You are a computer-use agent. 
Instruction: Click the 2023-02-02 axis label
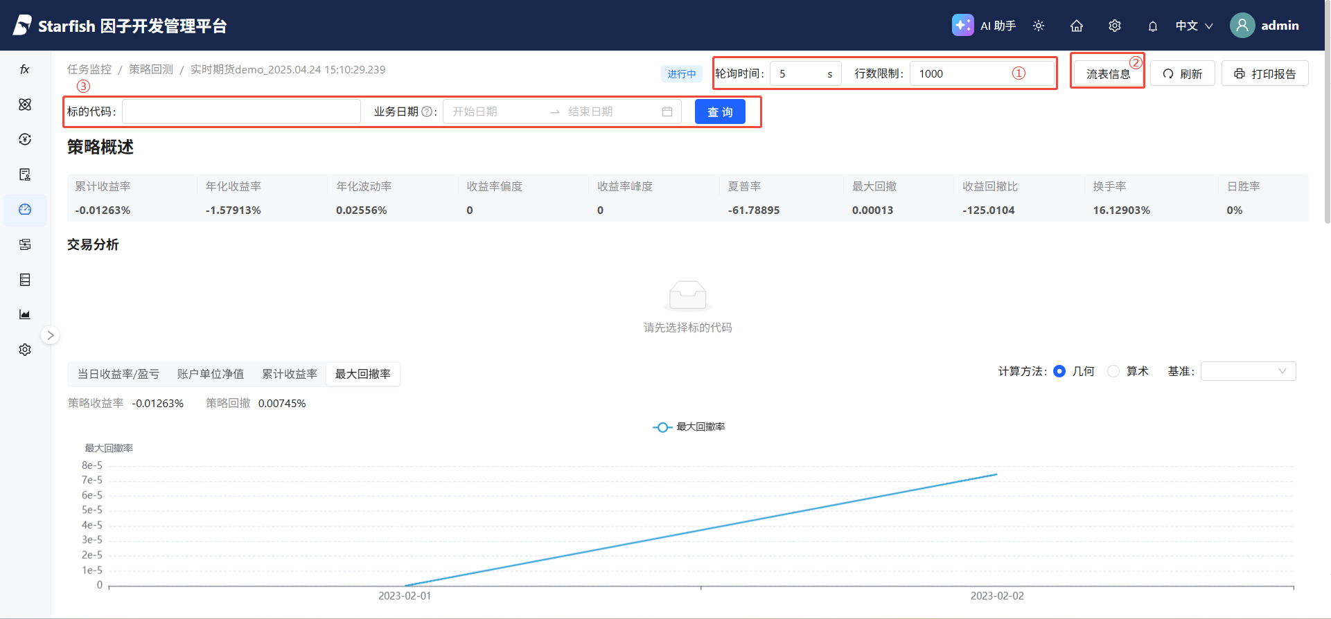(997, 595)
